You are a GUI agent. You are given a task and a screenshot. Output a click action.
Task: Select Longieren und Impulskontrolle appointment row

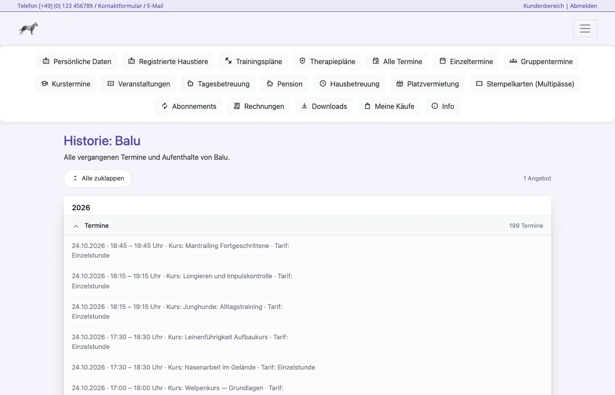click(307, 281)
